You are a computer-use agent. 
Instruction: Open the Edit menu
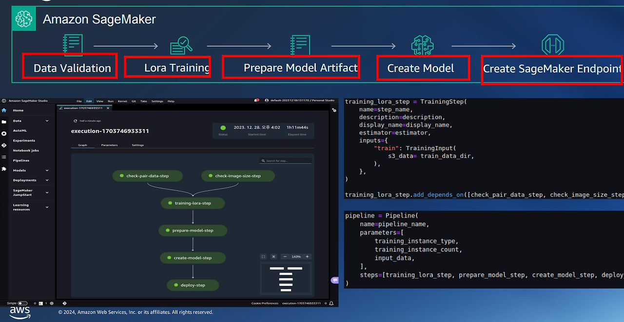click(x=89, y=101)
